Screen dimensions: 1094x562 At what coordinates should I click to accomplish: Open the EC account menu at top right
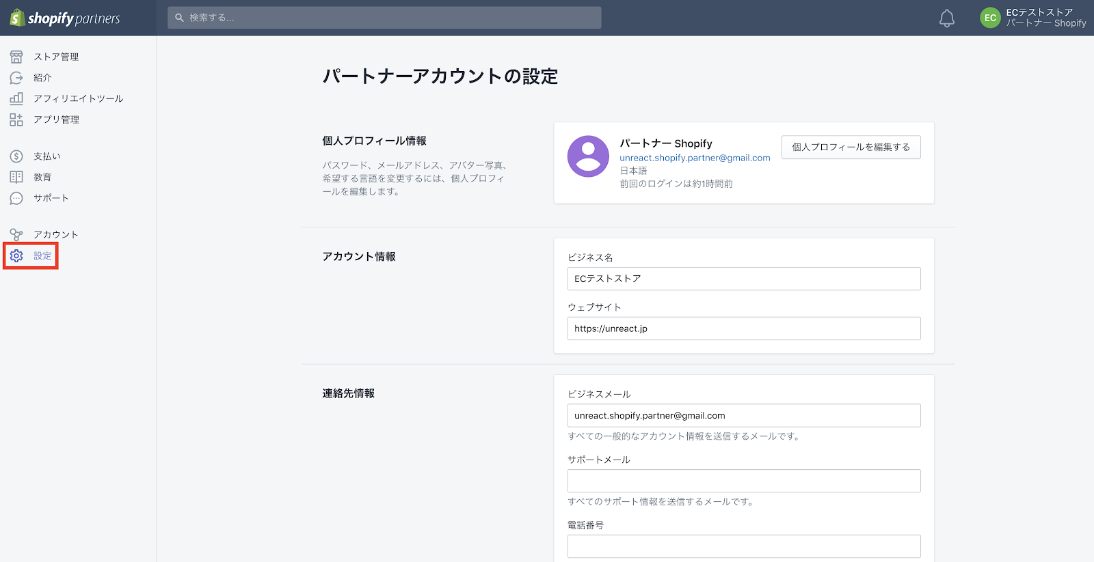point(1032,18)
